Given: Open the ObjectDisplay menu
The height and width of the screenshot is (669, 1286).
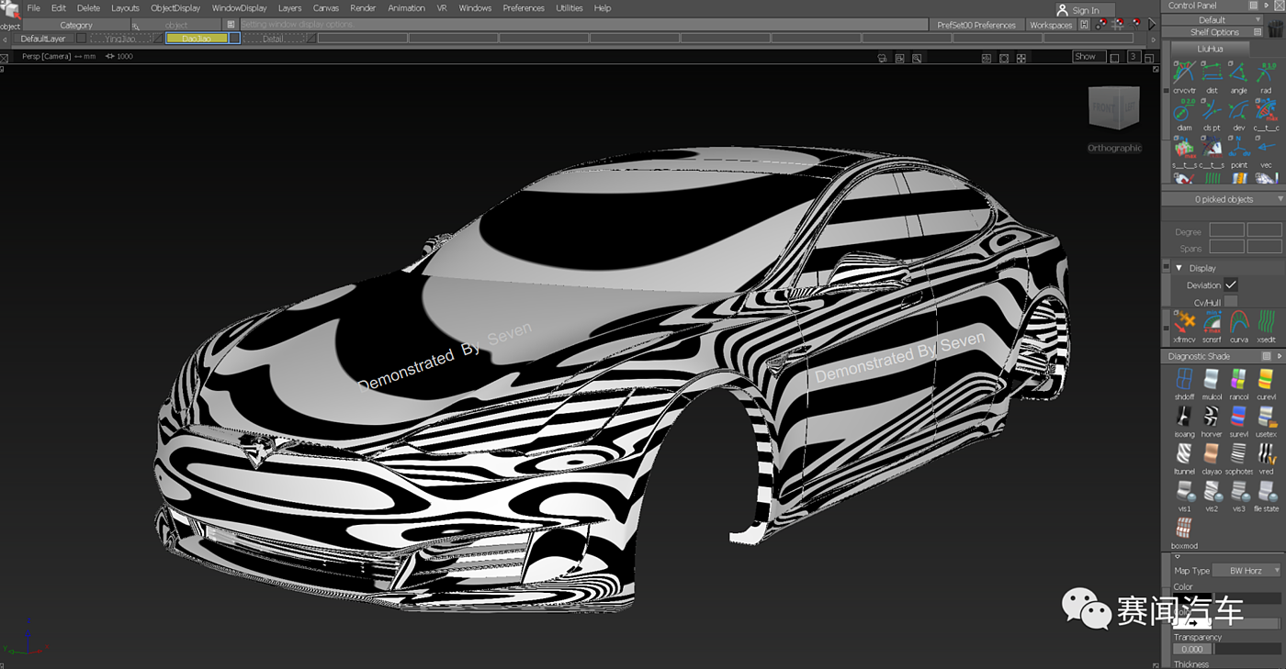Looking at the screenshot, I should click(175, 8).
